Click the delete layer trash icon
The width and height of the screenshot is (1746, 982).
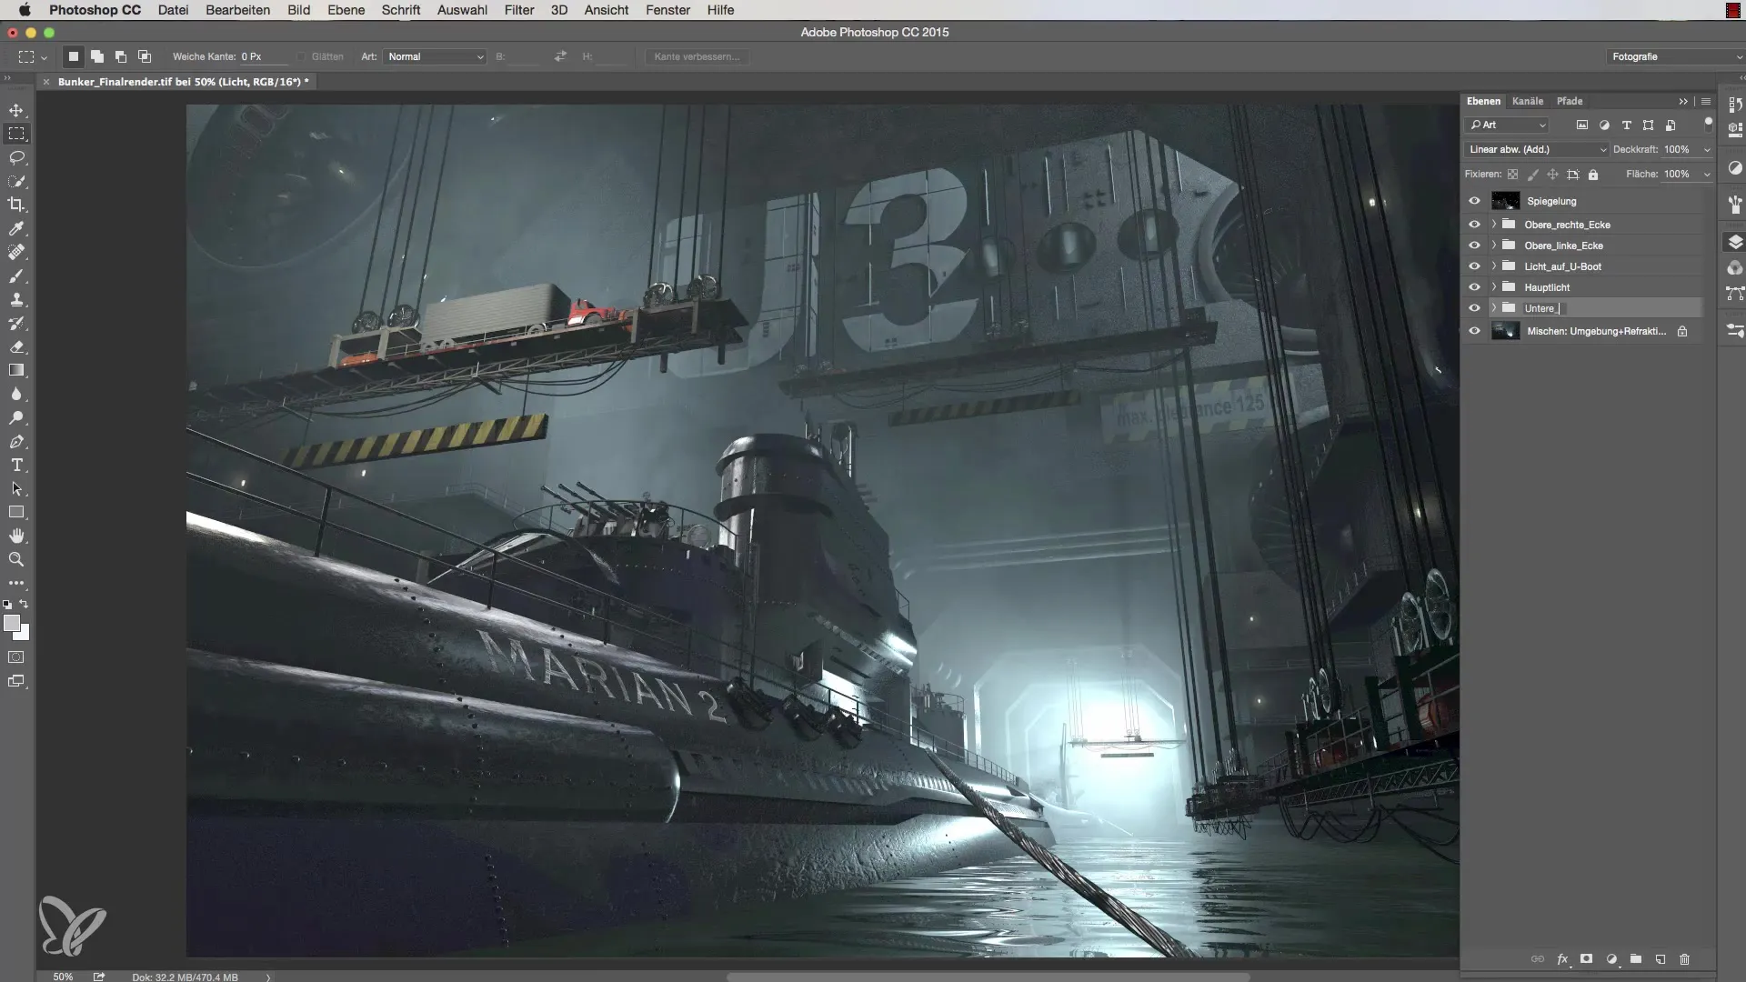click(1684, 959)
